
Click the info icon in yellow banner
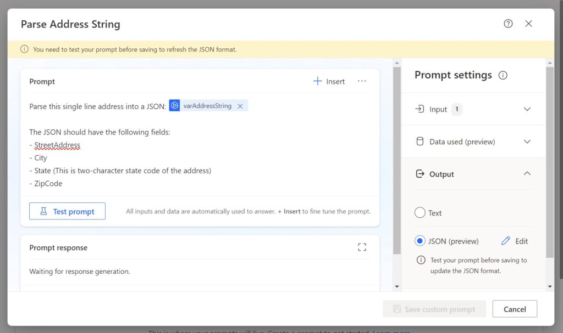pyautogui.click(x=24, y=49)
